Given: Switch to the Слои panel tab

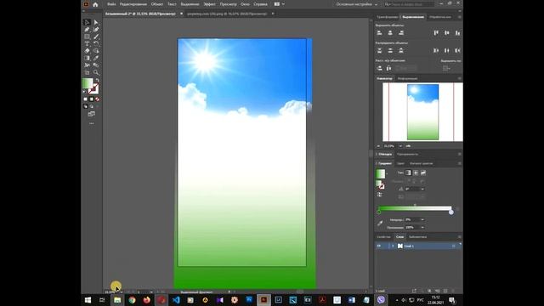Looking at the screenshot, I should tap(399, 237).
